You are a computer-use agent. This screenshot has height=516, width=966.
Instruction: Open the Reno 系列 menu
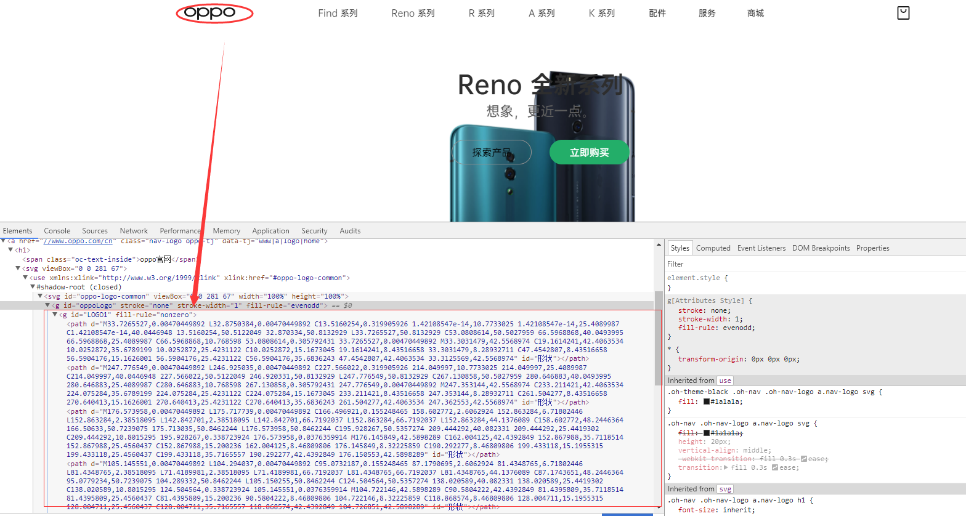tap(413, 13)
